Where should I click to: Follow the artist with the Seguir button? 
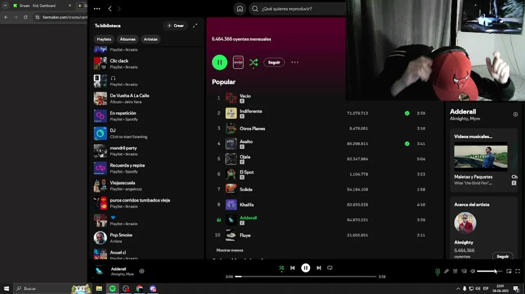click(274, 62)
